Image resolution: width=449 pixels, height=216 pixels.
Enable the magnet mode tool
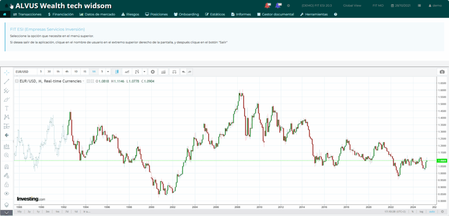(x=7, y=167)
